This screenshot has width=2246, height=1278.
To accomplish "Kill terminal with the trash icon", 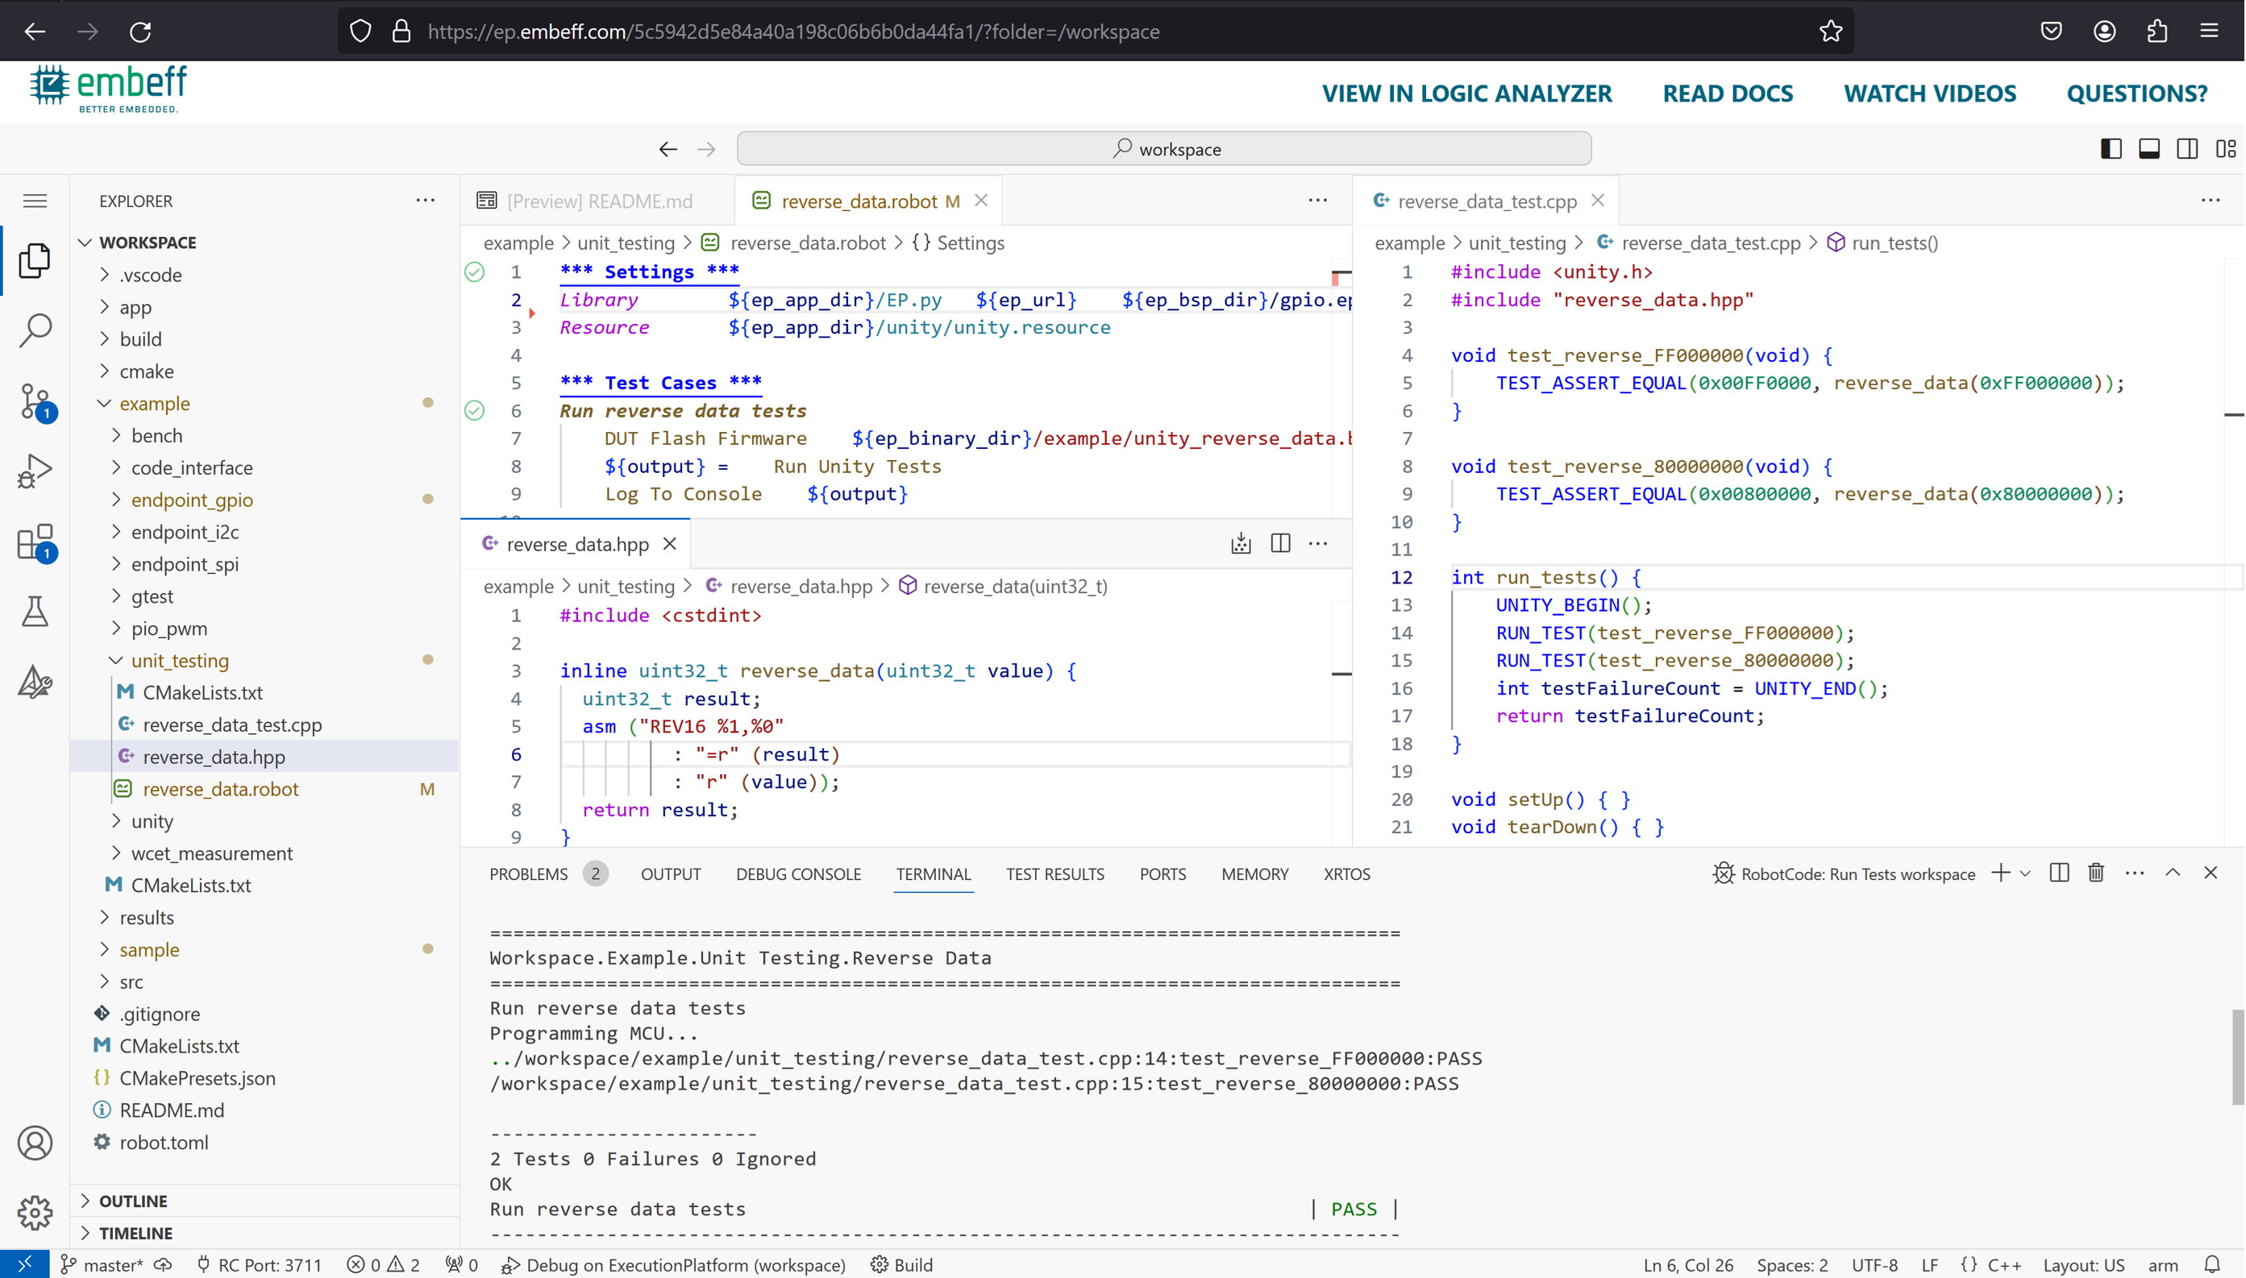I will point(2096,873).
